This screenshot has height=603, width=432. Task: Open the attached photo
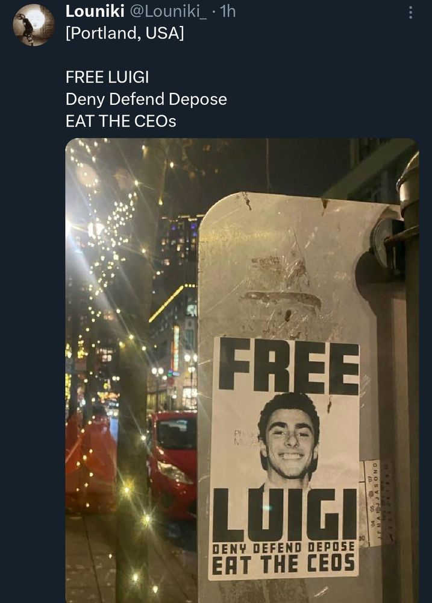(x=241, y=362)
